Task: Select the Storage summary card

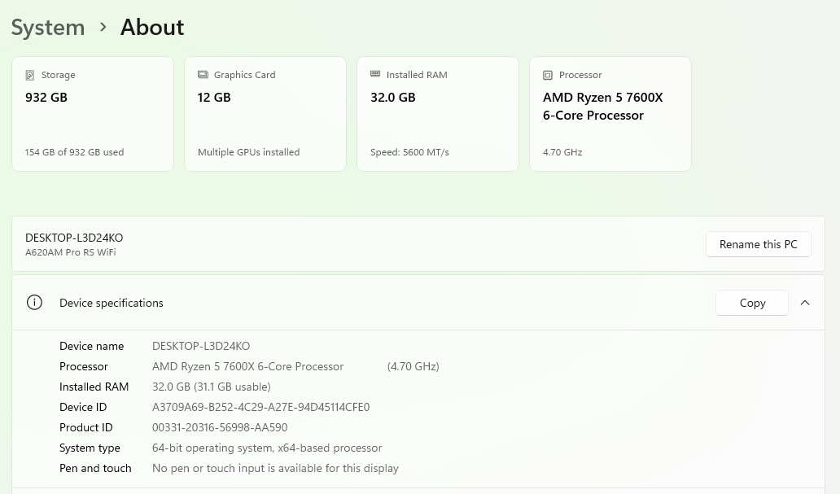Action: (x=92, y=113)
